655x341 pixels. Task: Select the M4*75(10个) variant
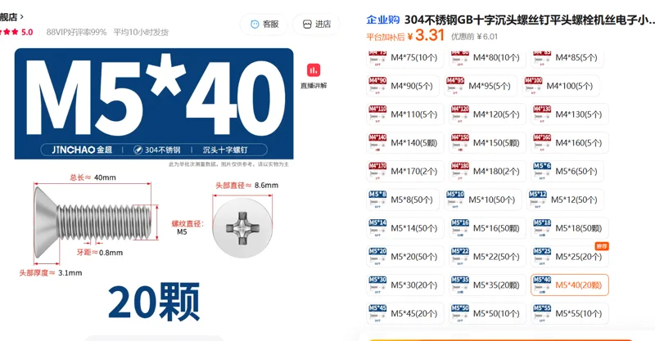click(405, 58)
